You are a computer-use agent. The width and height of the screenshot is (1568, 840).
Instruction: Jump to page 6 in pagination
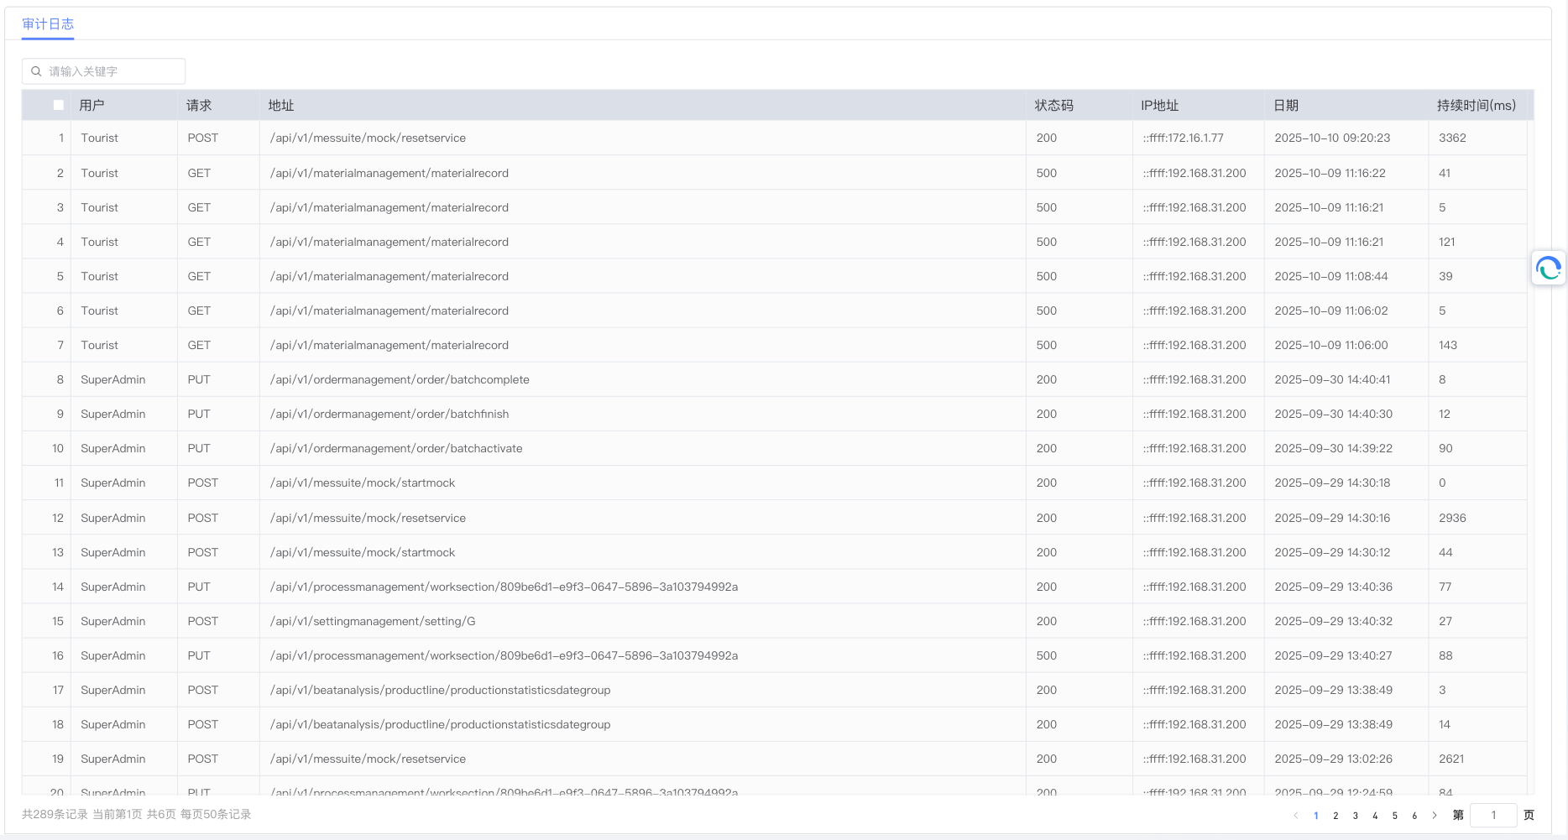[1414, 815]
